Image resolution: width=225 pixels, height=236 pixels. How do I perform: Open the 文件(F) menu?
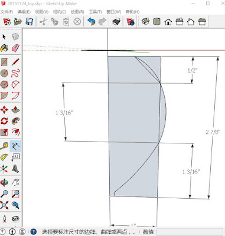pyautogui.click(x=6, y=12)
